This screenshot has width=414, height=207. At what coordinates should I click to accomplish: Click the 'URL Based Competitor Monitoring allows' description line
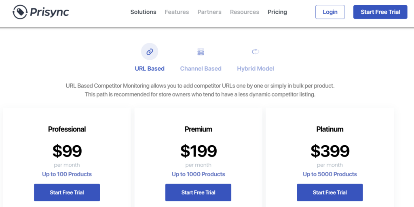pos(200,86)
